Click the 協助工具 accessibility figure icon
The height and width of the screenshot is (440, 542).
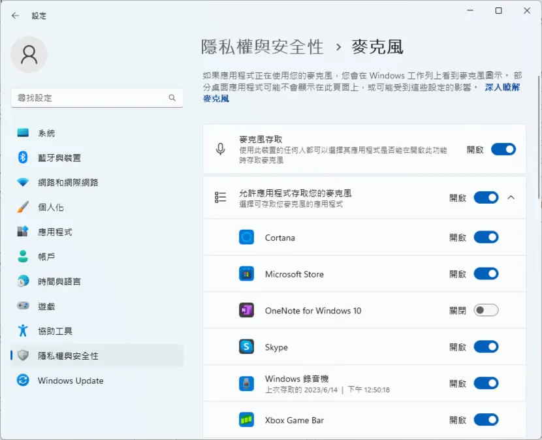tap(23, 331)
